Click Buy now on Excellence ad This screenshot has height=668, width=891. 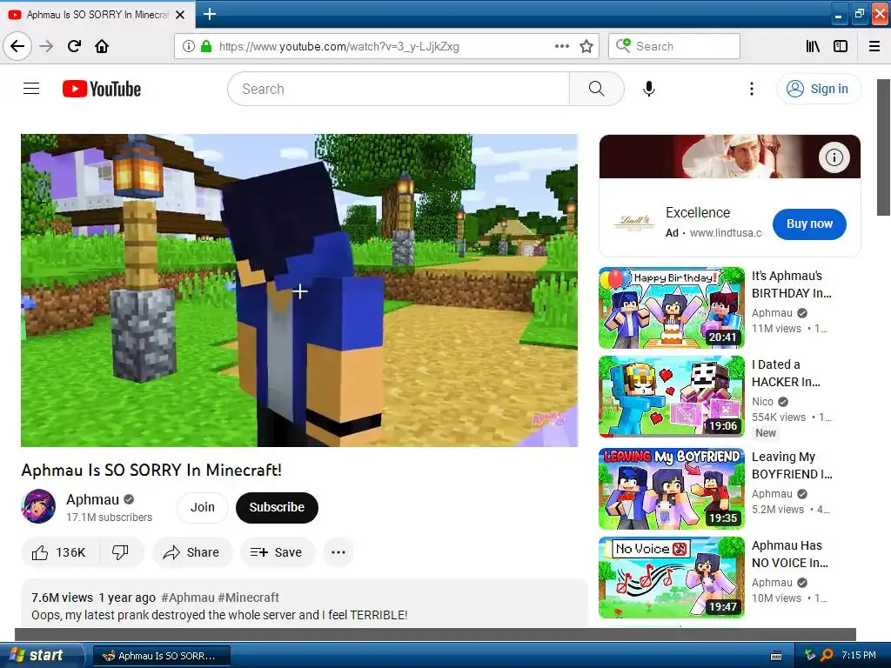pyautogui.click(x=809, y=224)
